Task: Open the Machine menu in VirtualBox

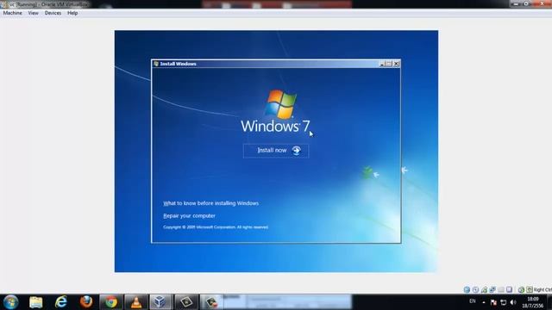Action: pyautogui.click(x=12, y=13)
